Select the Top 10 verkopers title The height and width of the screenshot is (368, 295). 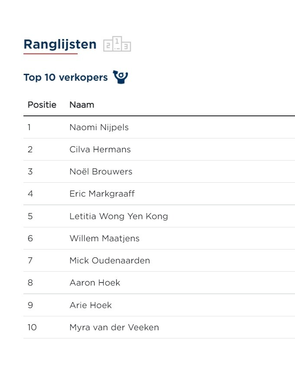click(x=66, y=78)
